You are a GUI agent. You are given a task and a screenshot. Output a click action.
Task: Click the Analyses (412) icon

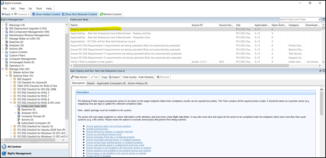pos(19,113)
